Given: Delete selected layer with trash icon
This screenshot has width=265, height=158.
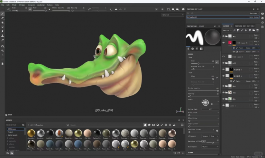Looking at the screenshot, I should (x=258, y=30).
